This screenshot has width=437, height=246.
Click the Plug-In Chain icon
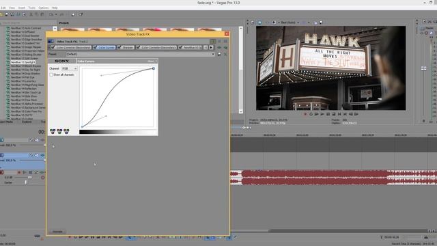tap(219, 47)
